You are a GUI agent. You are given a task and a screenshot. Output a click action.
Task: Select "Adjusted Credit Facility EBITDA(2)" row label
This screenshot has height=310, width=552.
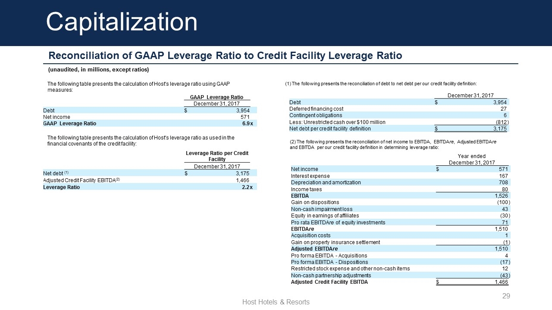(x=81, y=180)
